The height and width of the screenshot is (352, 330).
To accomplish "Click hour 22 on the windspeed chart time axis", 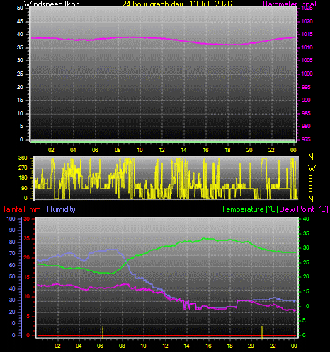I will (271, 150).
